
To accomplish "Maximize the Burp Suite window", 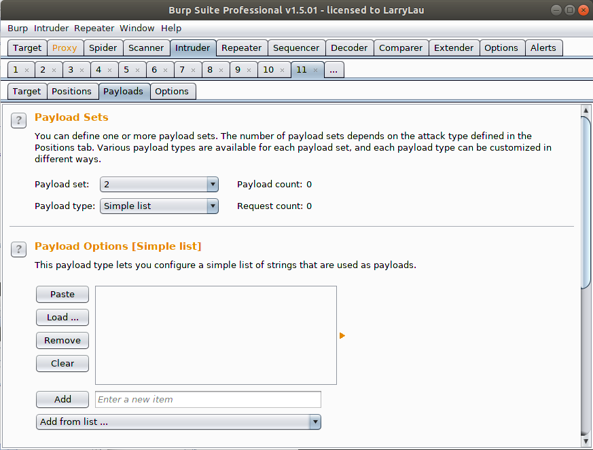I will click(x=569, y=10).
